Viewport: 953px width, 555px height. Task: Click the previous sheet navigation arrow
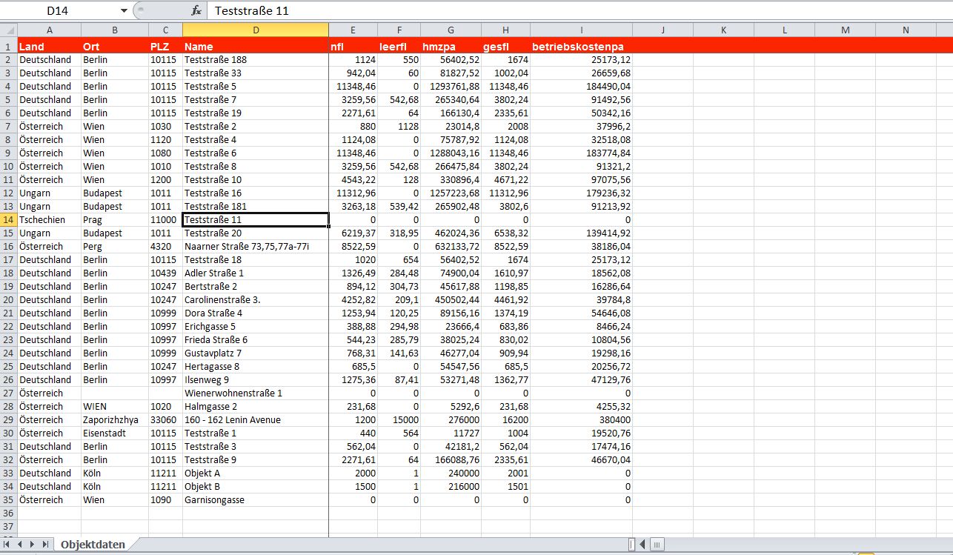[x=21, y=545]
